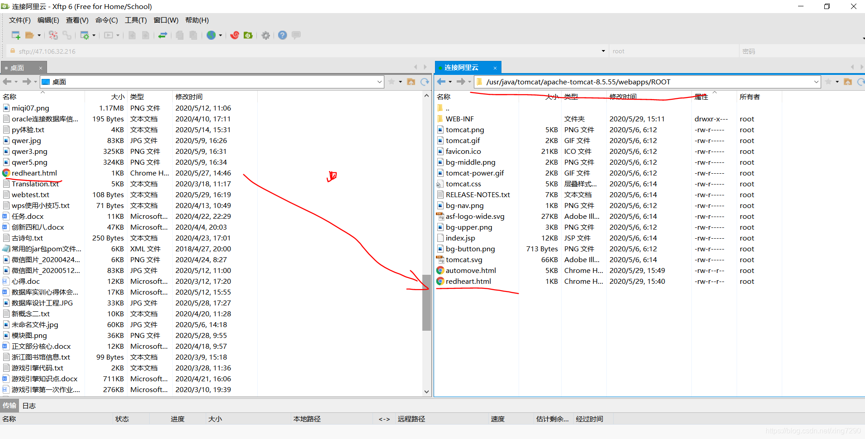Click the copy icon in toolbar
This screenshot has height=439, width=865.
tap(180, 35)
